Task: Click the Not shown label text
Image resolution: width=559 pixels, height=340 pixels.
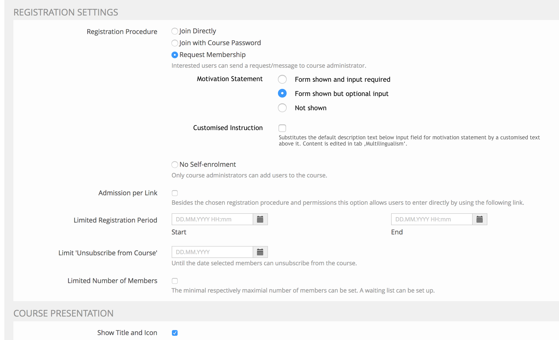Action: click(310, 108)
